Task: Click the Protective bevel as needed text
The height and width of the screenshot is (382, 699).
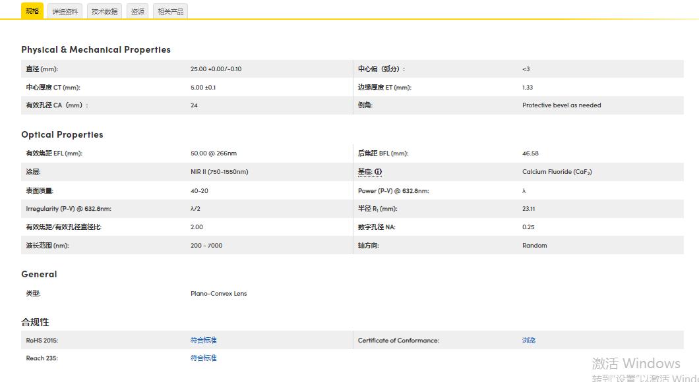Action: (561, 105)
